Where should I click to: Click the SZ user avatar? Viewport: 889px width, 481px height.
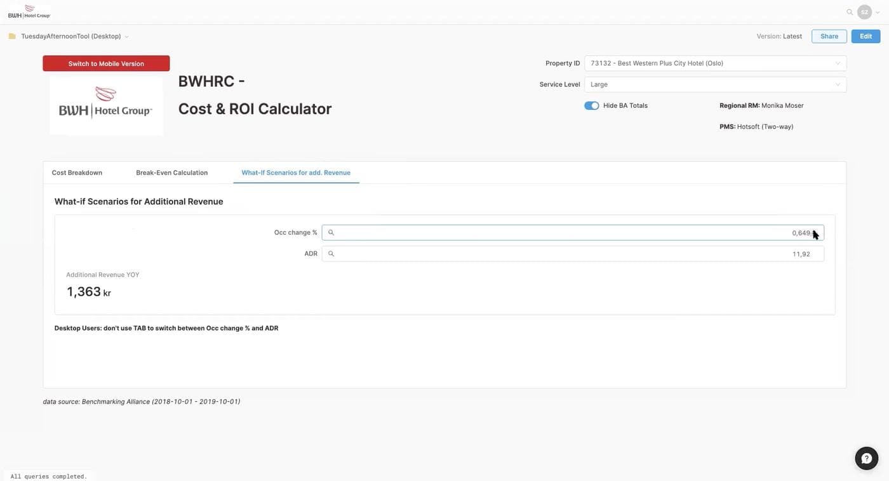(x=864, y=12)
